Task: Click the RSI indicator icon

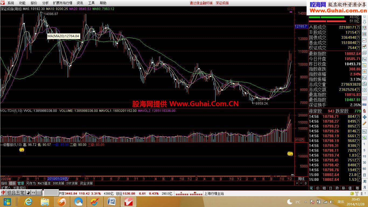Action: 364,105
